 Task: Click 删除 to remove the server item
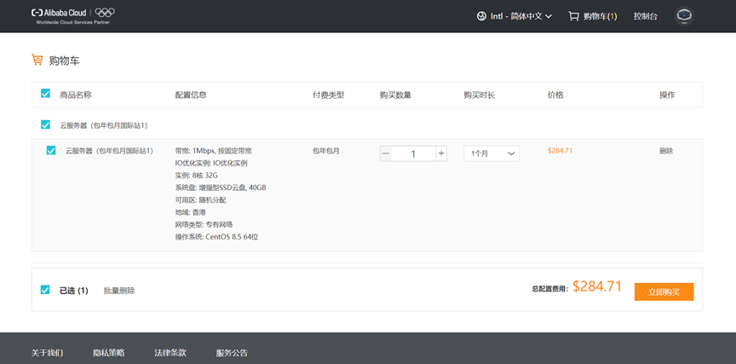coord(666,151)
